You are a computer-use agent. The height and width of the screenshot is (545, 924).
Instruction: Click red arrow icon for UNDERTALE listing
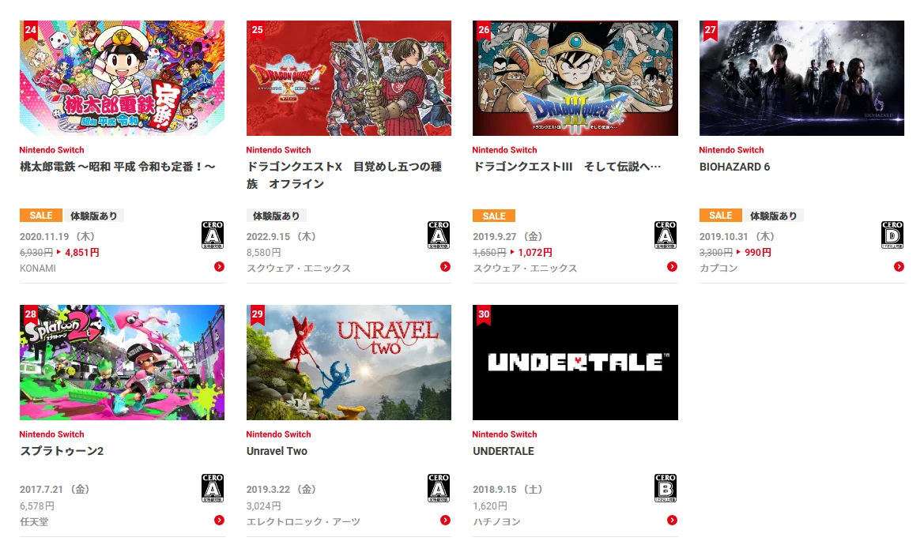coord(672,521)
